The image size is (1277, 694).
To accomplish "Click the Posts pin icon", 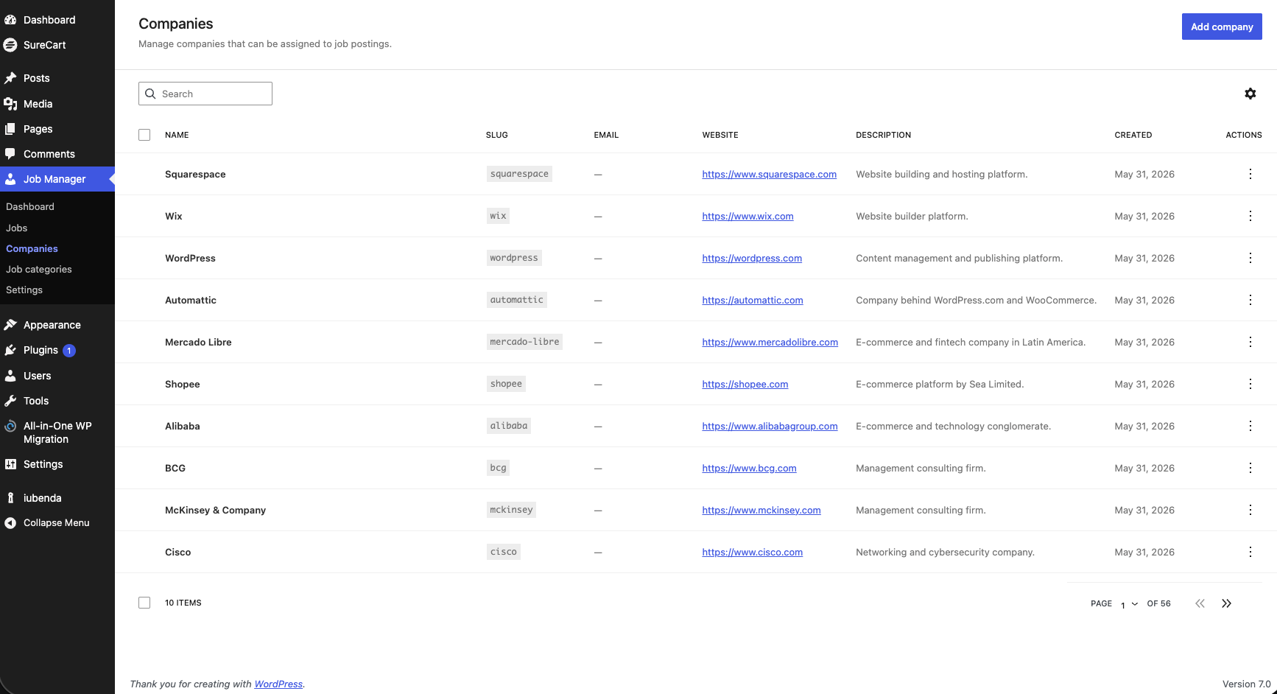I will (10, 78).
